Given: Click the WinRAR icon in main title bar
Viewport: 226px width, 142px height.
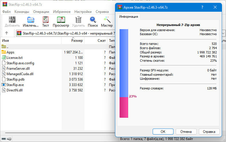Looking at the screenshot, I should click(5, 4).
